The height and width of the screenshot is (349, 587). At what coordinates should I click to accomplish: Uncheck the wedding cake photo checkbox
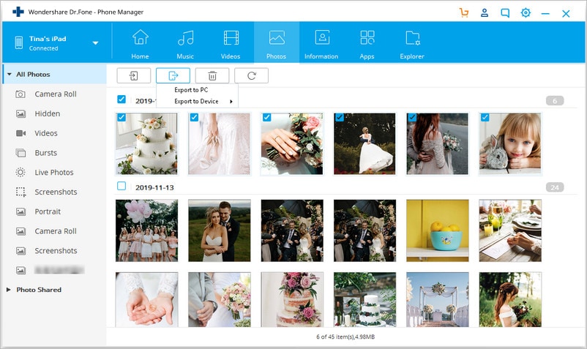121,118
